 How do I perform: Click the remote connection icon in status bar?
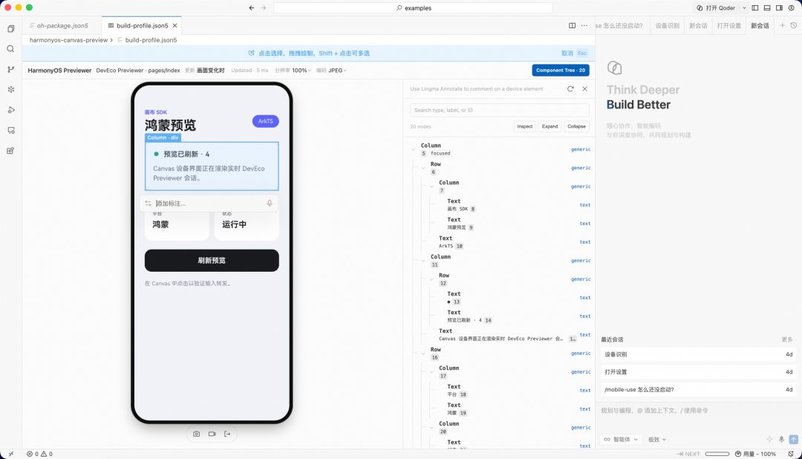point(10,454)
